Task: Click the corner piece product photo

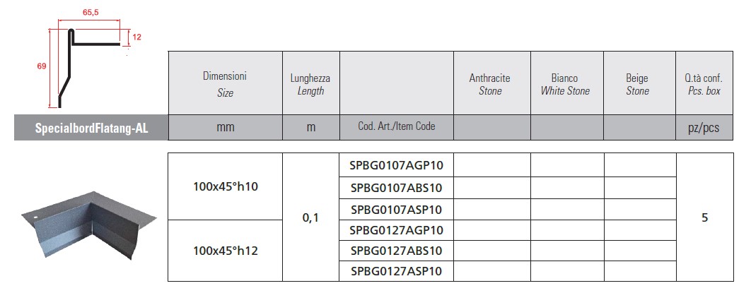Action: tap(89, 225)
